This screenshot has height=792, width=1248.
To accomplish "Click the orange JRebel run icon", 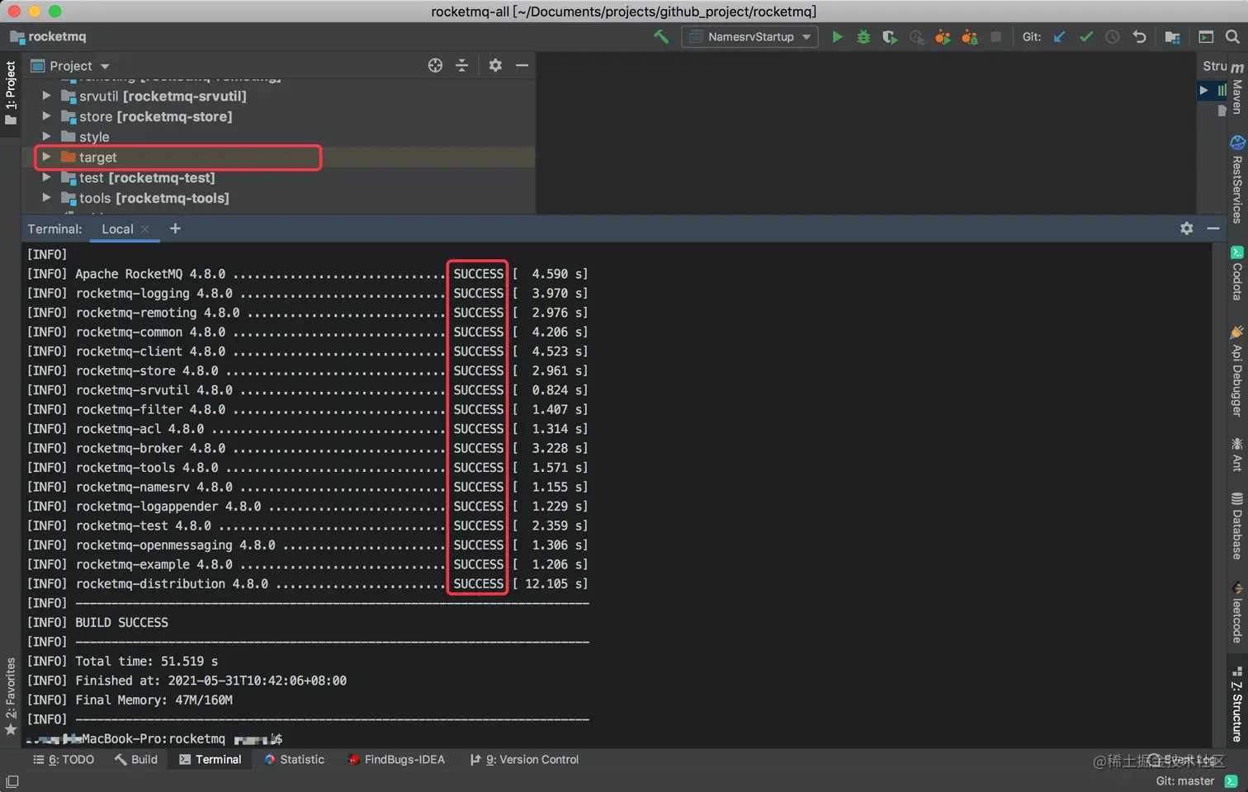I will pos(943,36).
